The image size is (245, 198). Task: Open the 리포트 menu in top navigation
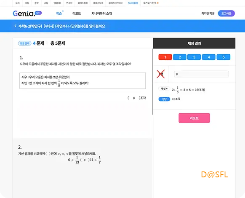pyautogui.click(x=77, y=13)
